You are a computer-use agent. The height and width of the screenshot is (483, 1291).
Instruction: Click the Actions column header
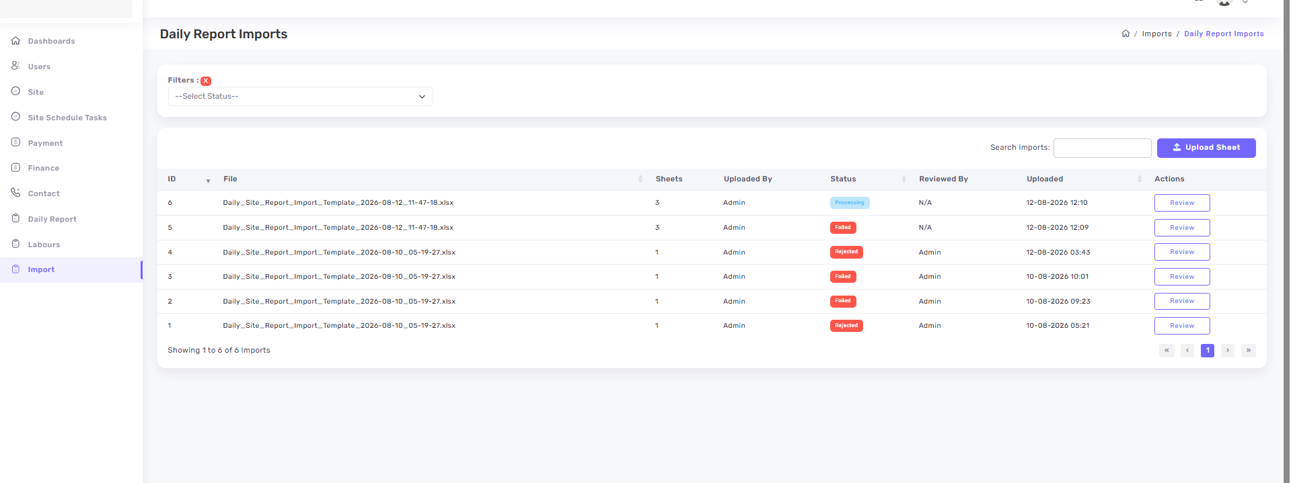(x=1169, y=179)
